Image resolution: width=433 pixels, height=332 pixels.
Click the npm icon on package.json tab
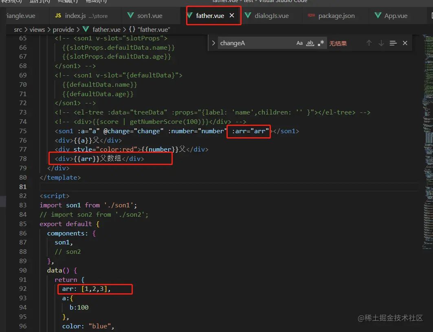pos(311,15)
